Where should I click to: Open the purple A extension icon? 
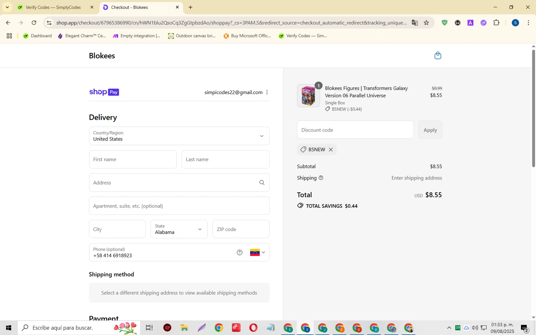point(471,23)
